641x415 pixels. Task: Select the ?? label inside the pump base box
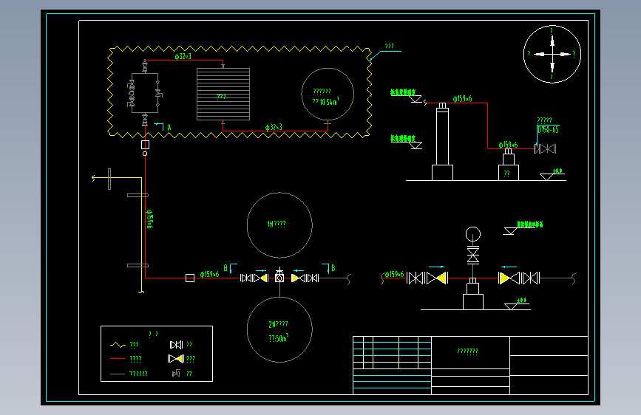[x=507, y=174]
